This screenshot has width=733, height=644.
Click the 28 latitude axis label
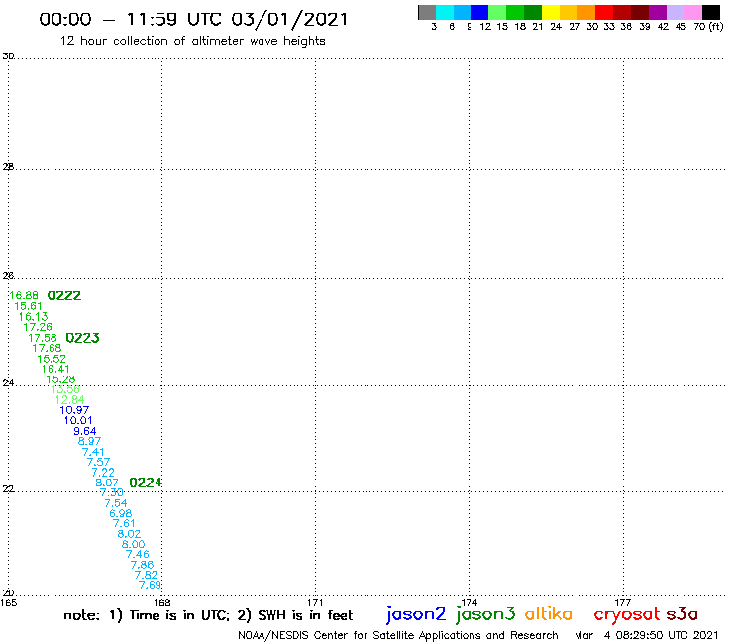(8, 167)
